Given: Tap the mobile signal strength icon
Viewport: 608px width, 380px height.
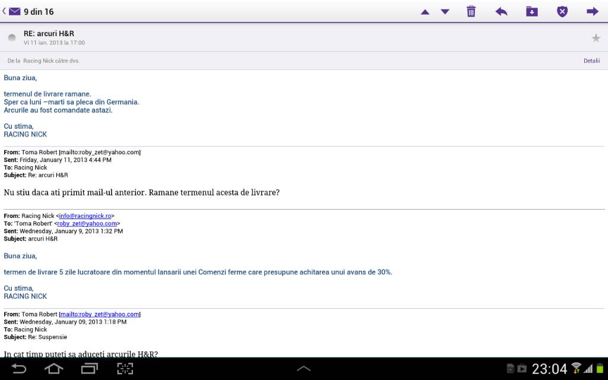Looking at the screenshot, I should 588,368.
